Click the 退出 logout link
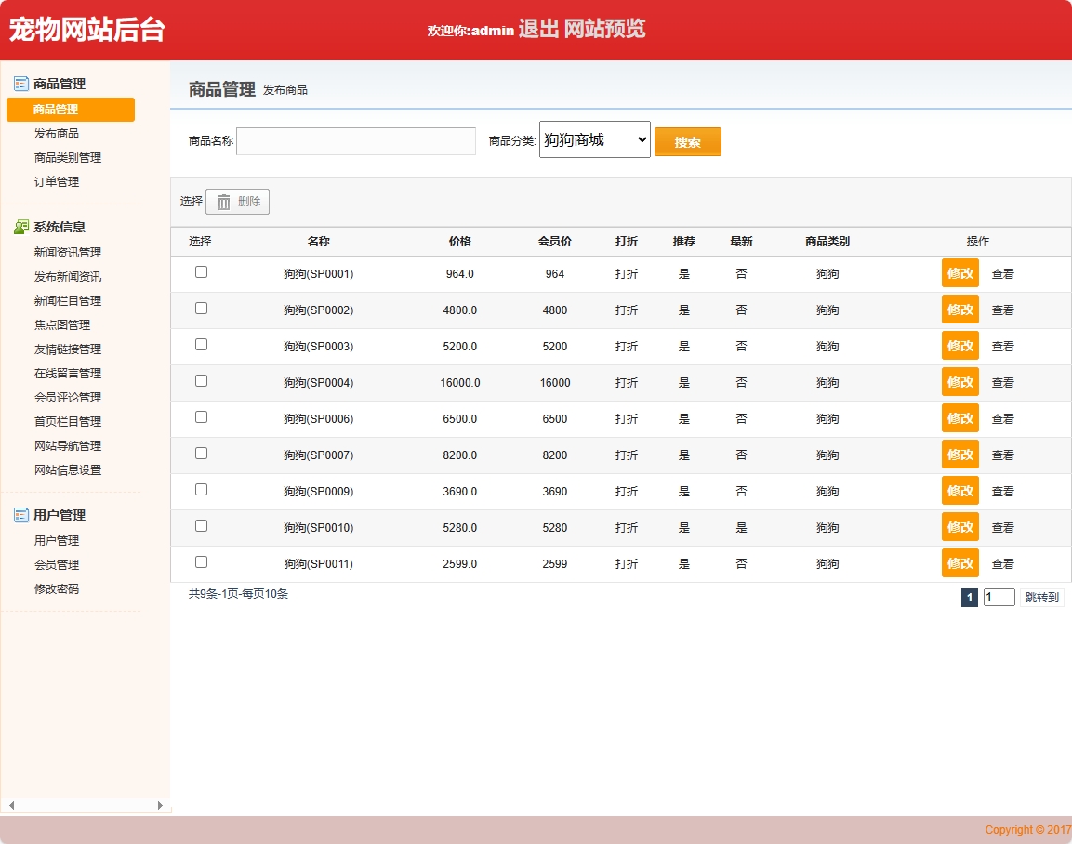The image size is (1072, 844). click(x=538, y=29)
